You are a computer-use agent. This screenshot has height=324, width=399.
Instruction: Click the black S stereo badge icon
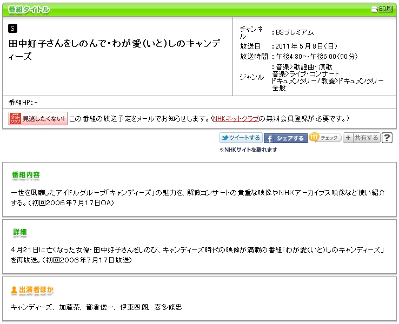point(12,28)
